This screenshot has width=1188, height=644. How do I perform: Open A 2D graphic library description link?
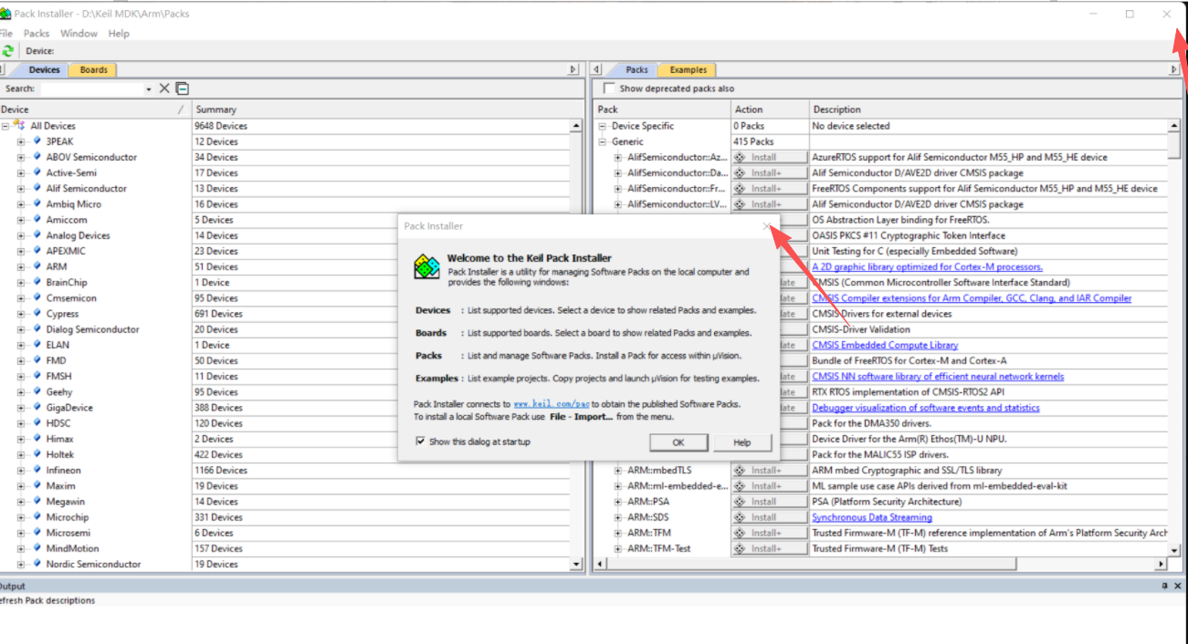pyautogui.click(x=927, y=266)
